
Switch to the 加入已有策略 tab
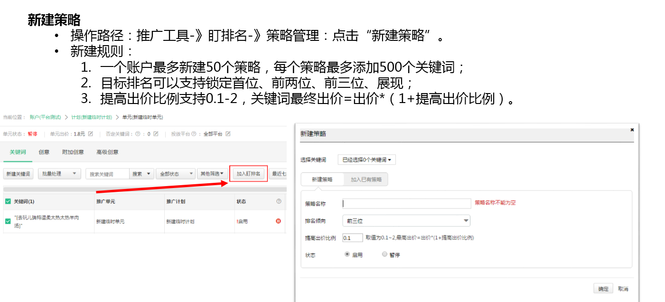[x=366, y=179]
